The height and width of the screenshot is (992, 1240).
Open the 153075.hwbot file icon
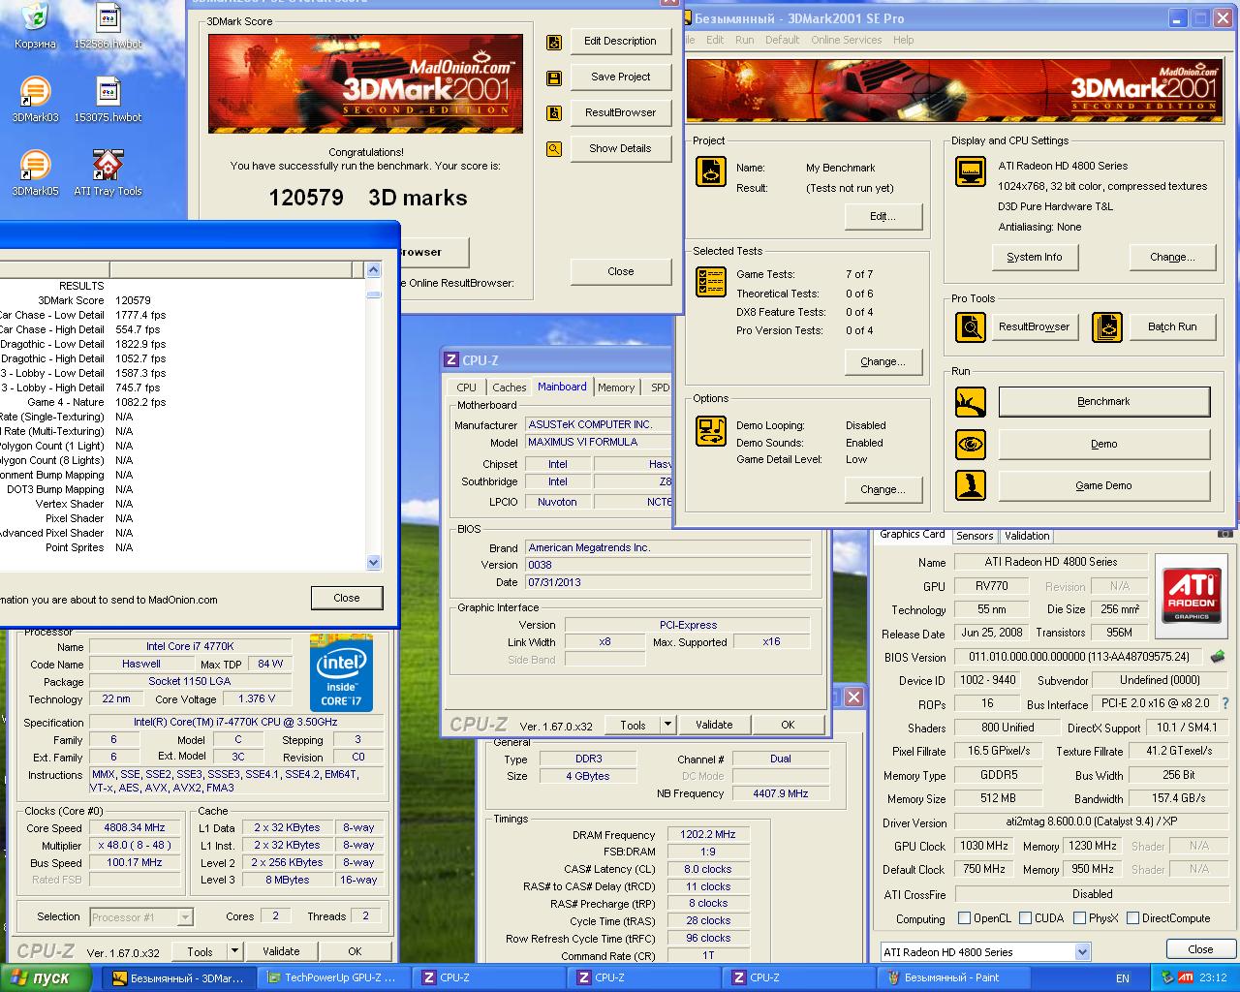[x=108, y=99]
